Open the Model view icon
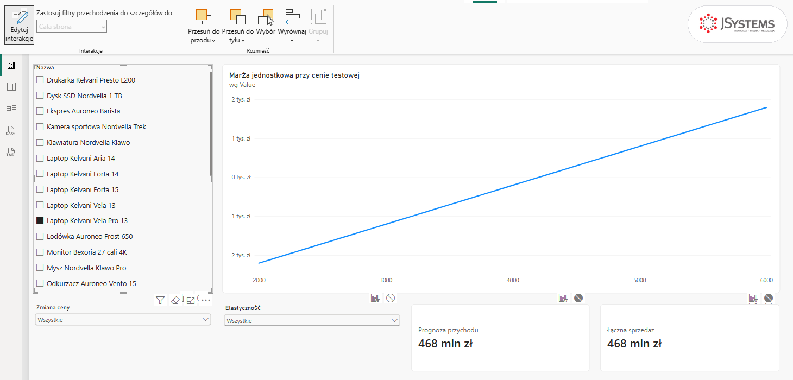This screenshot has width=793, height=380. 11,109
